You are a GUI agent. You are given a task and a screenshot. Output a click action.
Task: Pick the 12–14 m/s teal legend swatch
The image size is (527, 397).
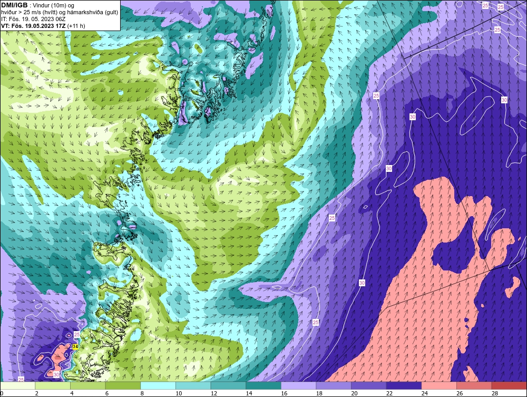pos(228,385)
